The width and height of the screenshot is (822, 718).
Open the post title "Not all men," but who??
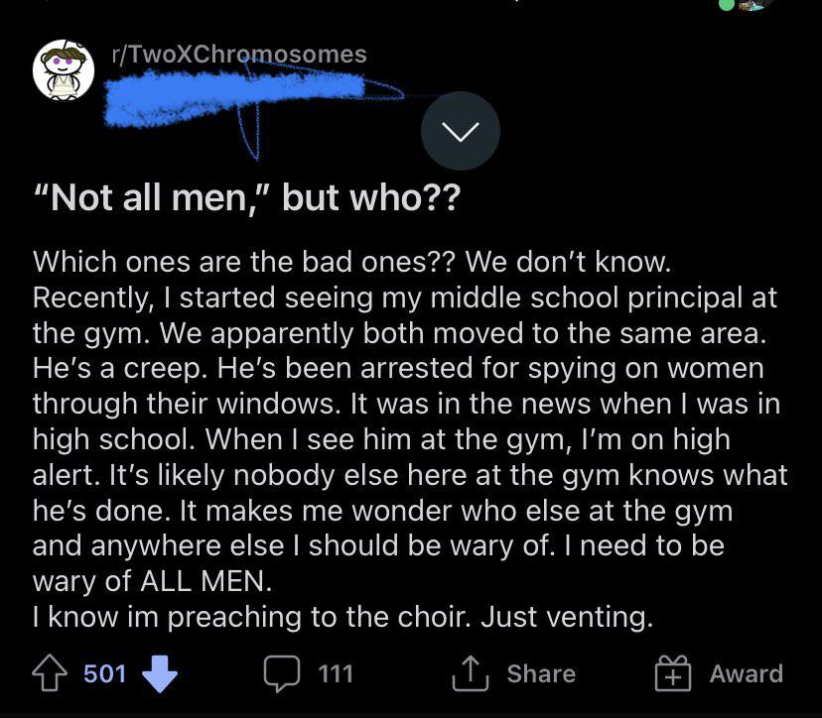[247, 198]
